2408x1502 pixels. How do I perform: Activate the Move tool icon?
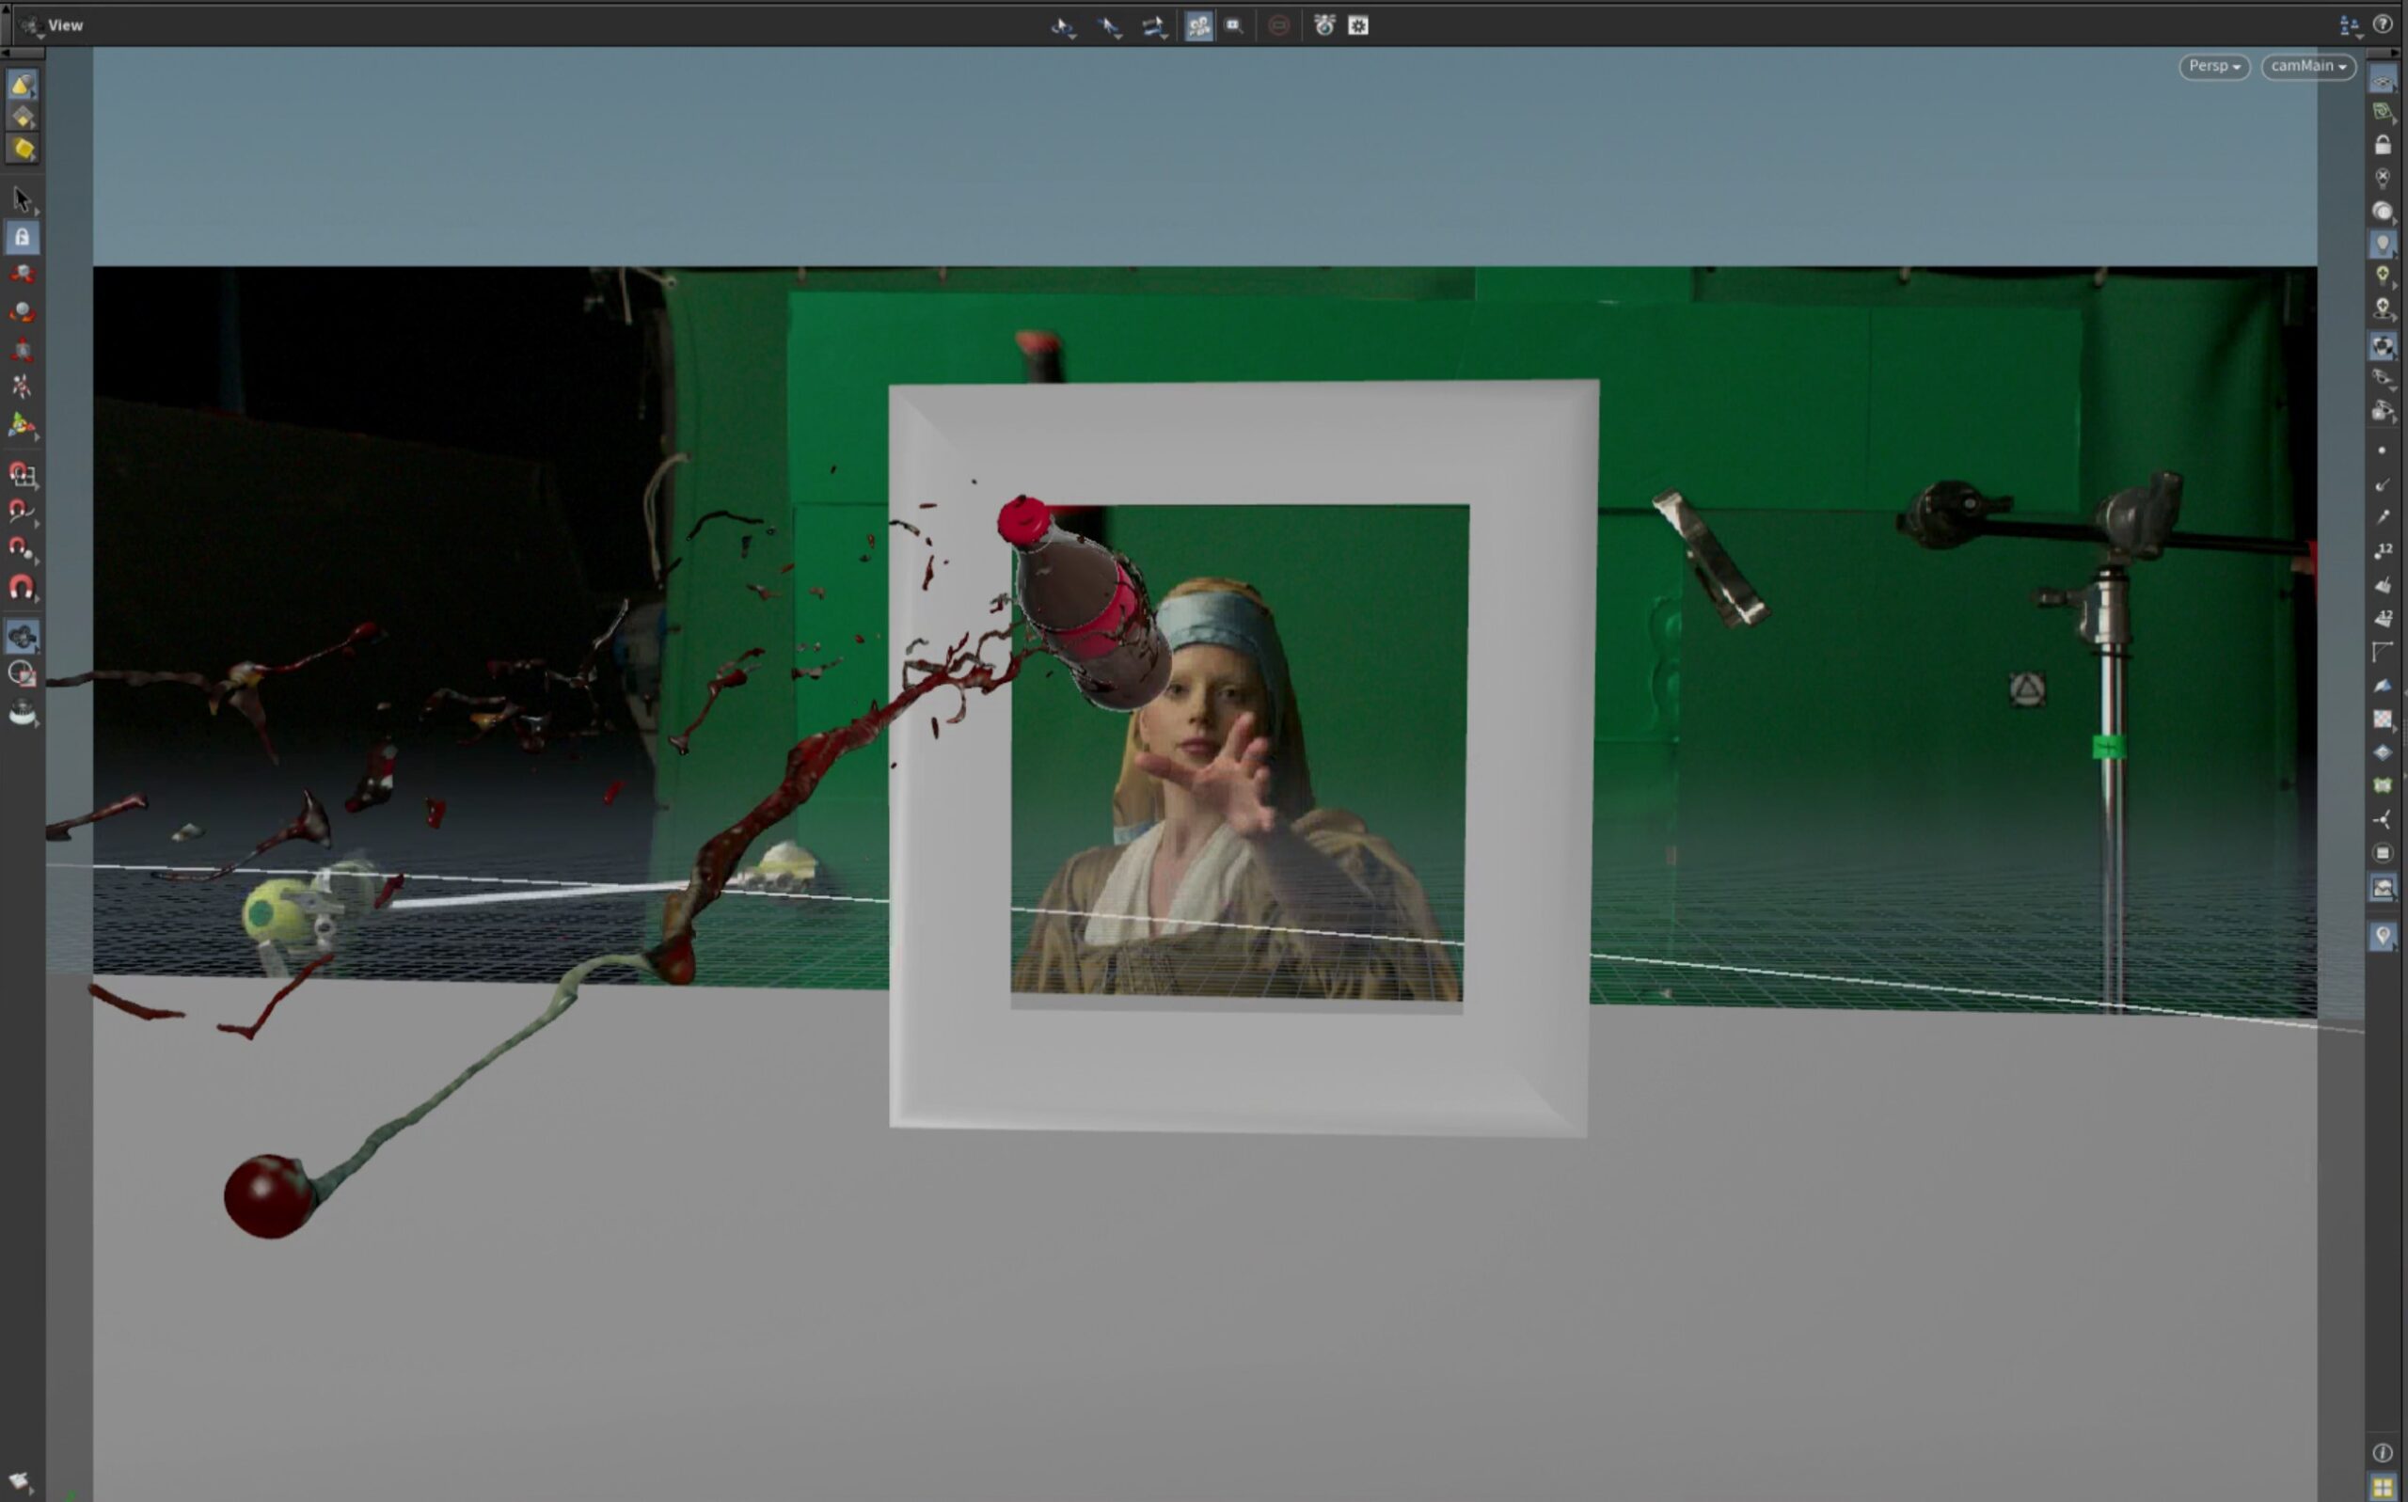point(22,275)
